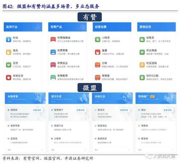Click 免费试用 next to 微商城
This screenshot has height=164, width=181.
click(x=37, y=110)
